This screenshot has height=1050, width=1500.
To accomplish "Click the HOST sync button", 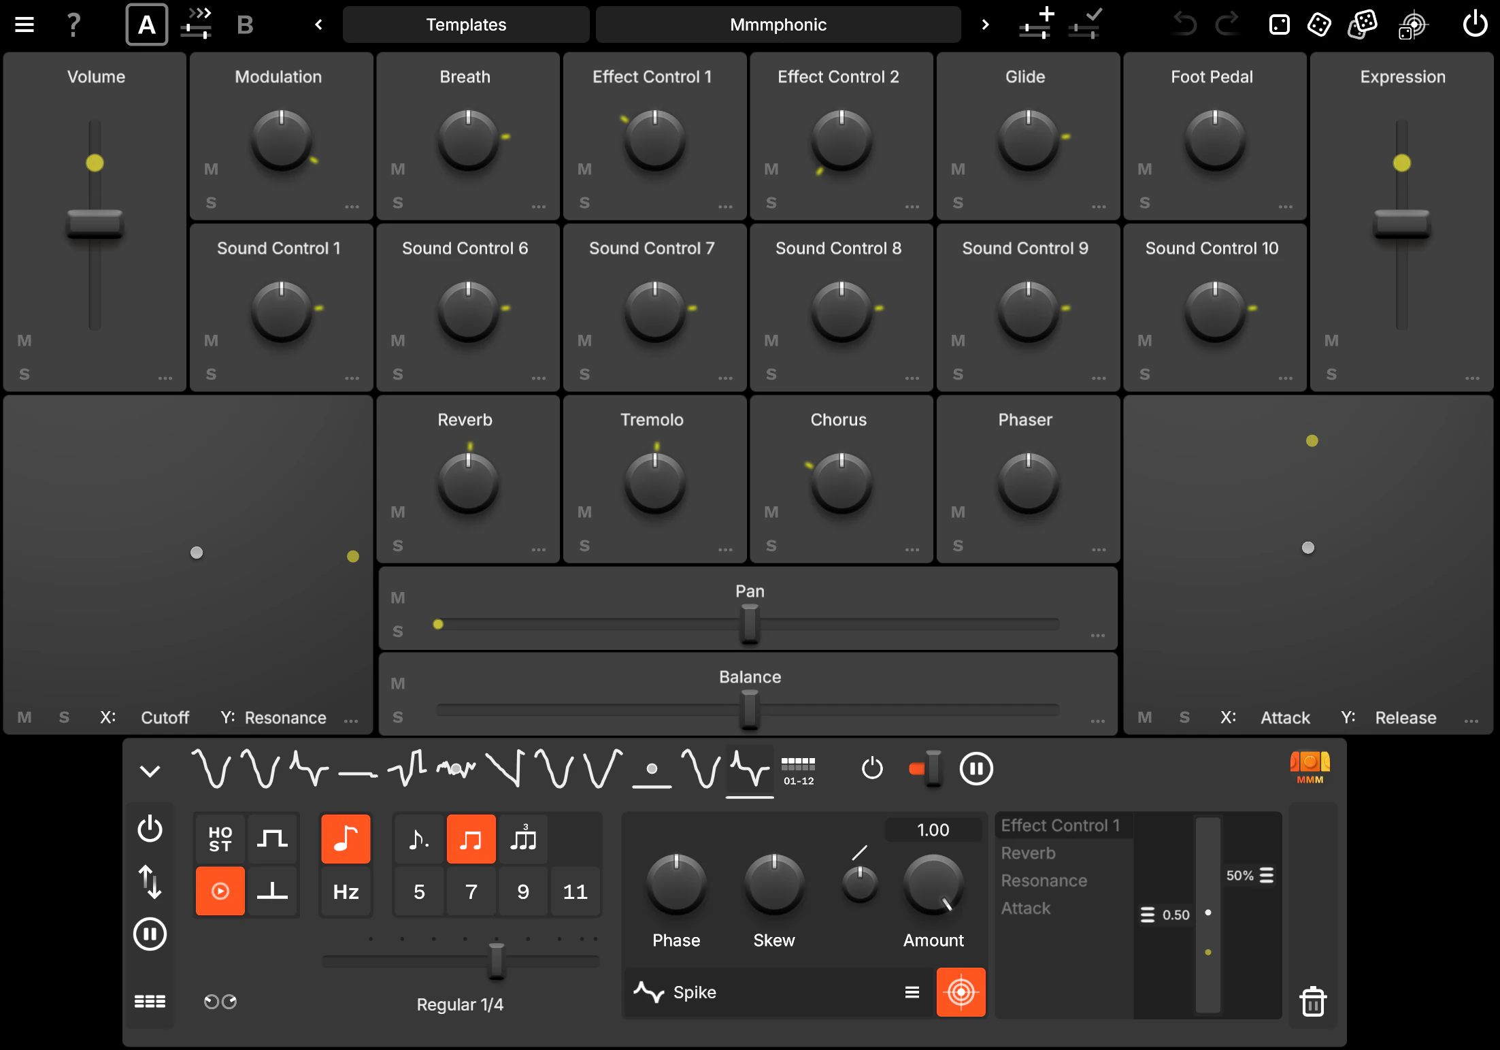I will 220,838.
